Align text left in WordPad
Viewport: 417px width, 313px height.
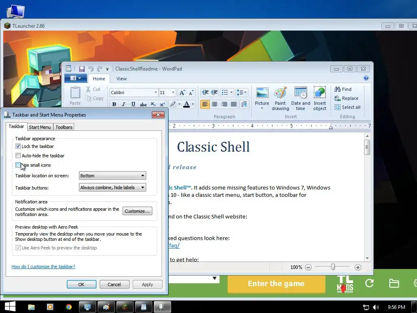click(205, 104)
